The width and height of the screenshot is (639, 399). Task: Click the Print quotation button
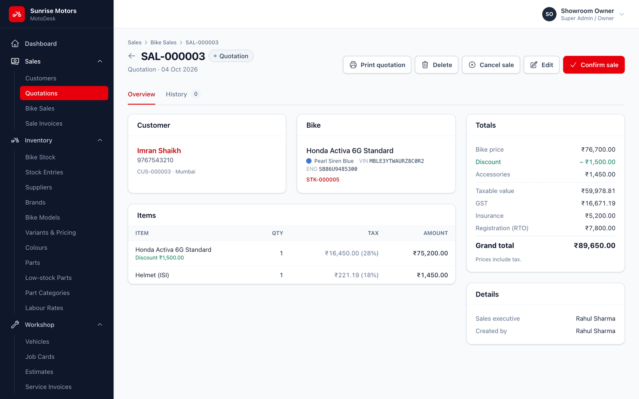[x=377, y=65]
